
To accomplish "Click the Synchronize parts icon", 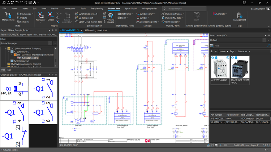I will [18, 14].
